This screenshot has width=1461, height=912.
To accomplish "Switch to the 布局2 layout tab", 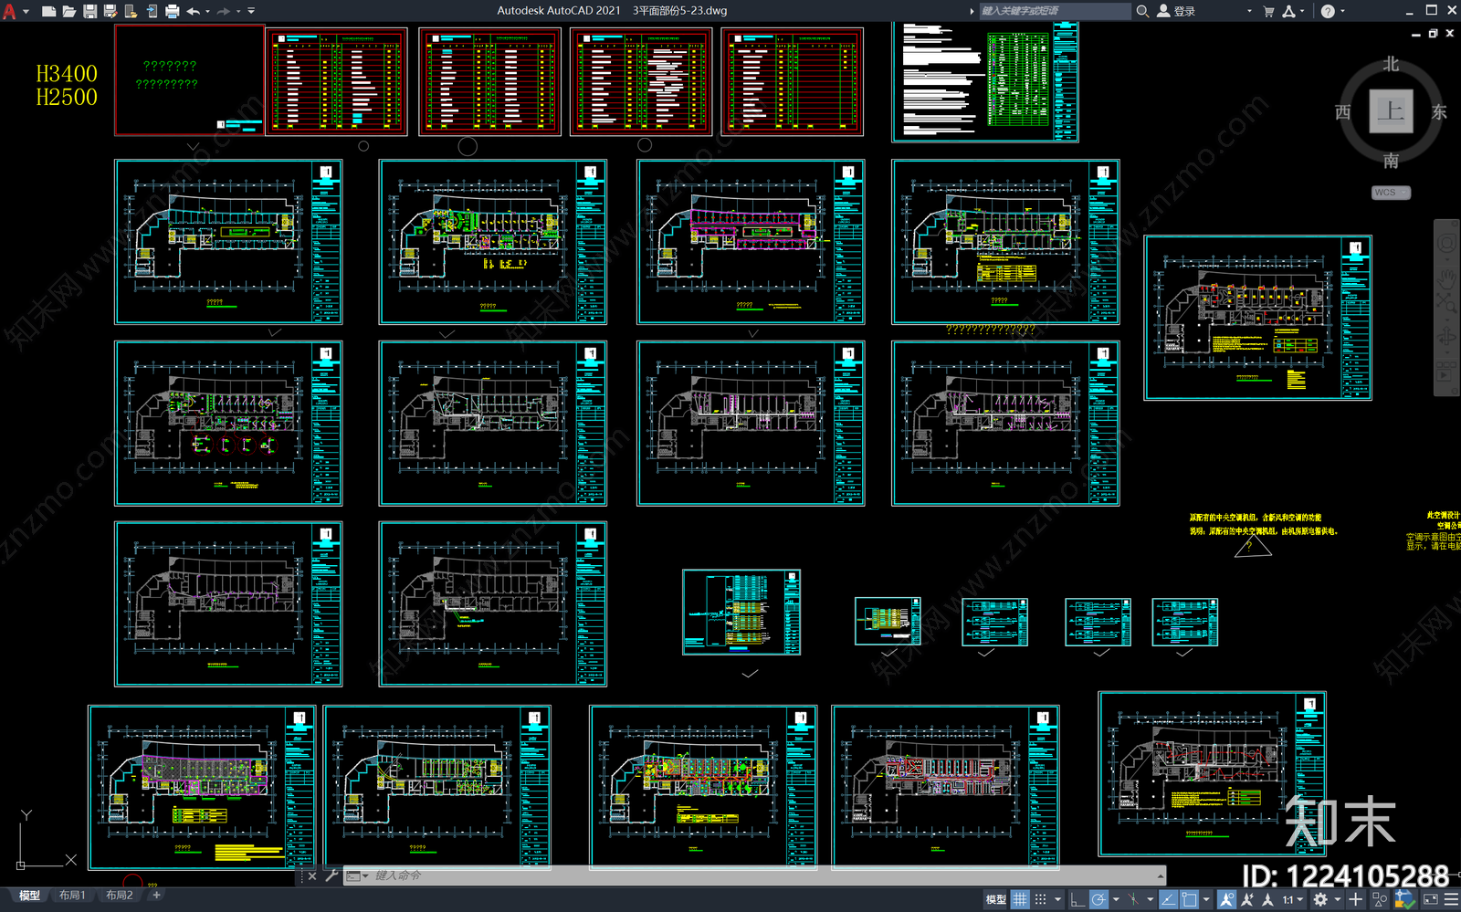I will pos(119,896).
